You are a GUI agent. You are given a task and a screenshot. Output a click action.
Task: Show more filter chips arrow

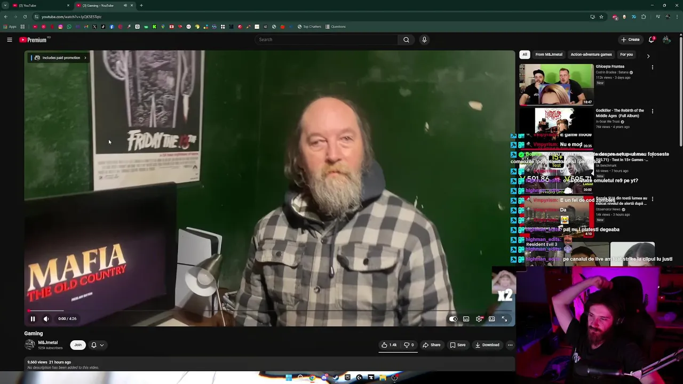coord(648,55)
